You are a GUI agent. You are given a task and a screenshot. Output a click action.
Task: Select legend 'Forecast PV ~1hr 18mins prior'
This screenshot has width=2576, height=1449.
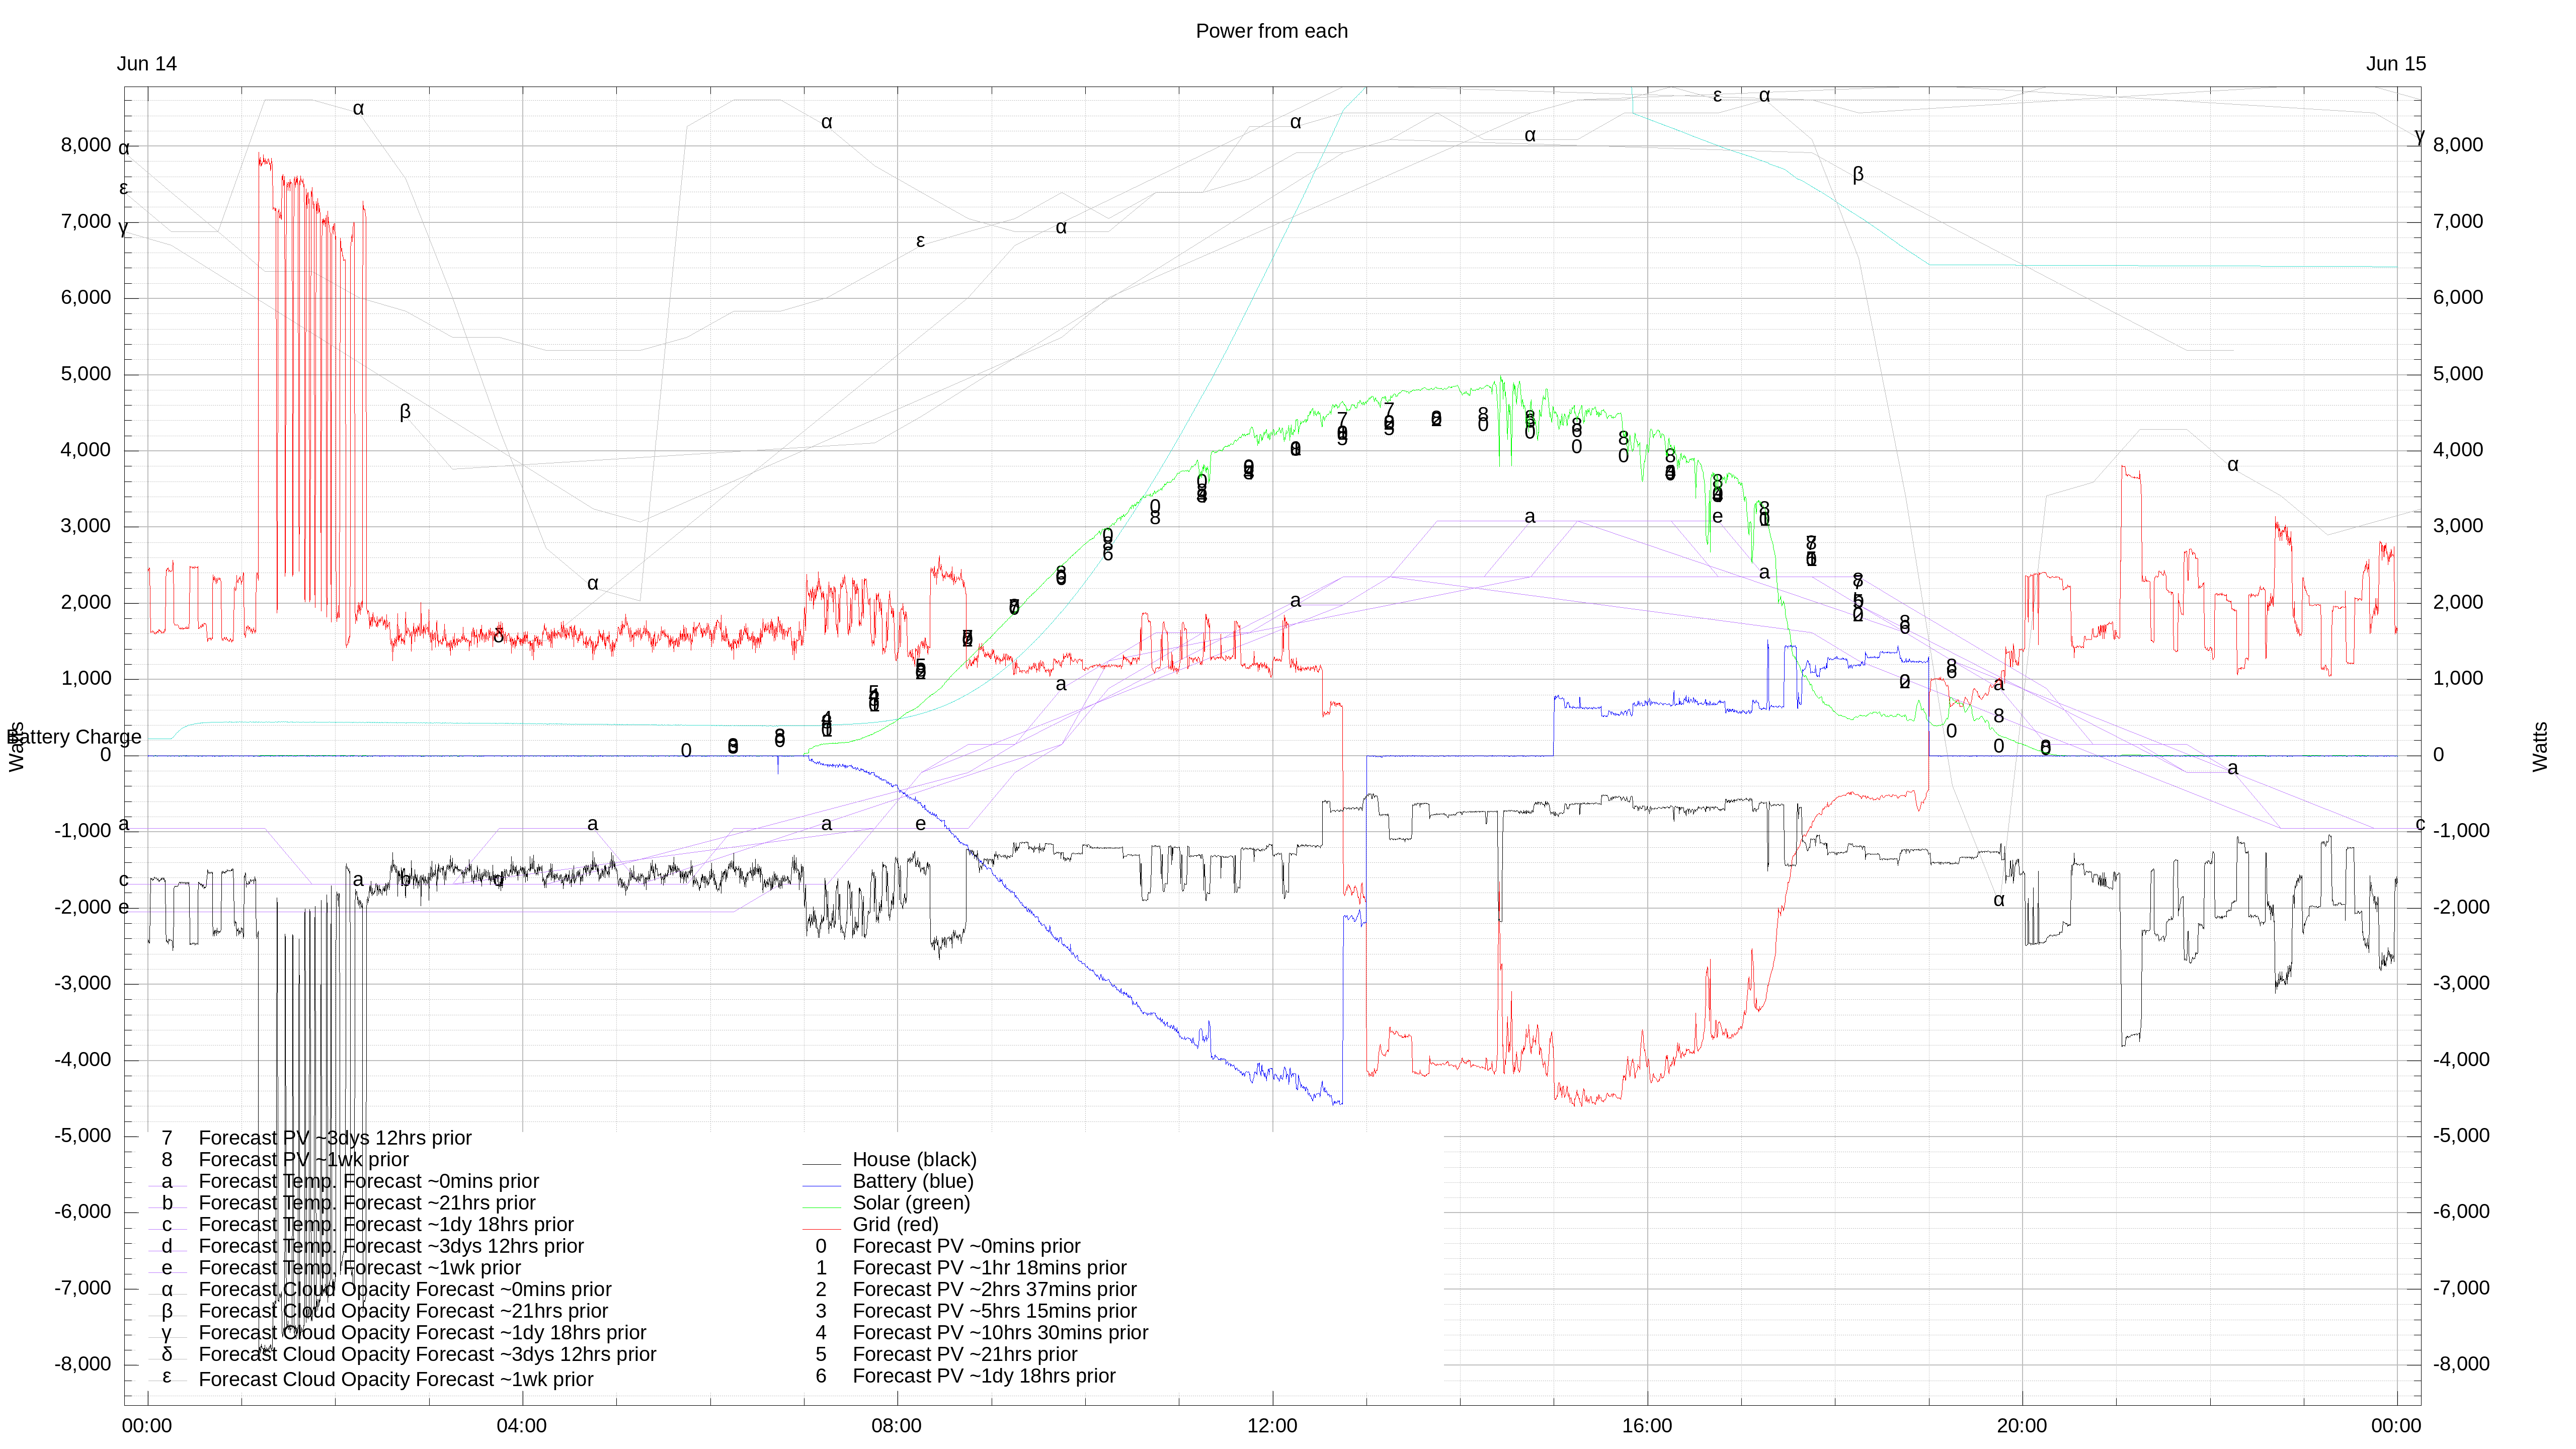click(989, 1268)
